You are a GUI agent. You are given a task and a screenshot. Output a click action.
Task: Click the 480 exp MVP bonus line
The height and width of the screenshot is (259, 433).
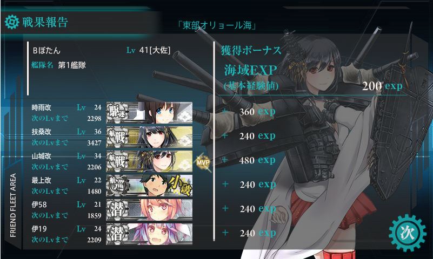click(249, 160)
